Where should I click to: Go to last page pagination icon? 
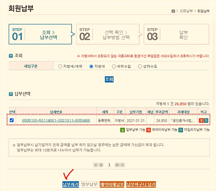(123, 165)
